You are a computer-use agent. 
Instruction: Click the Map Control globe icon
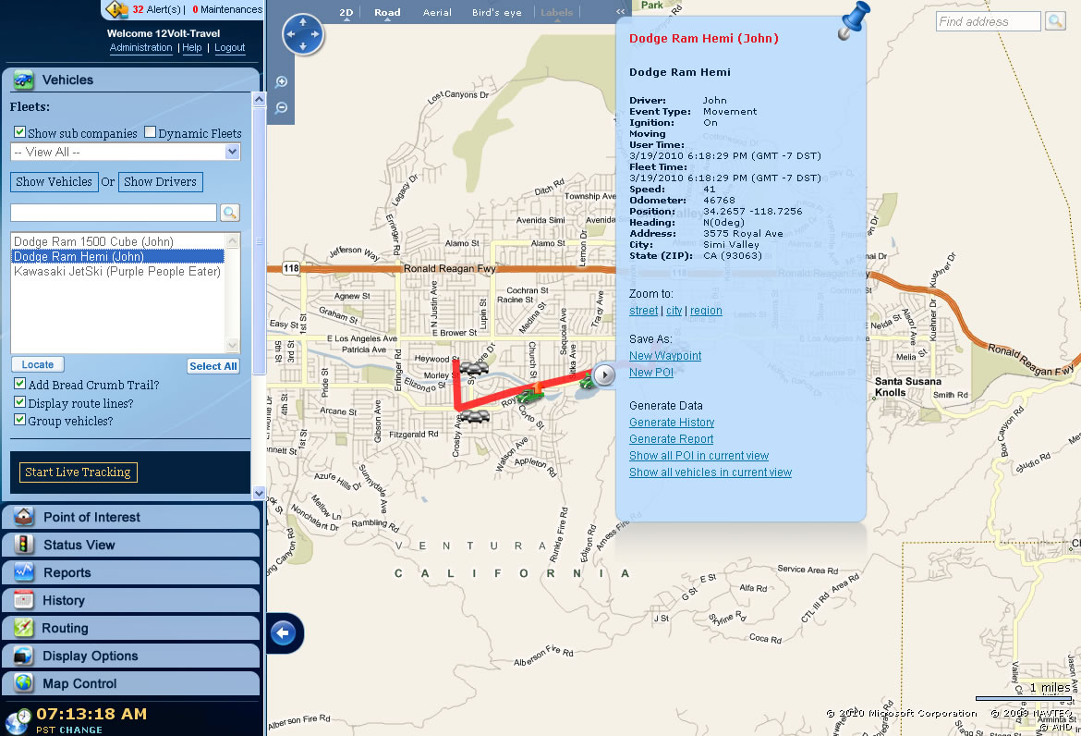[x=23, y=683]
